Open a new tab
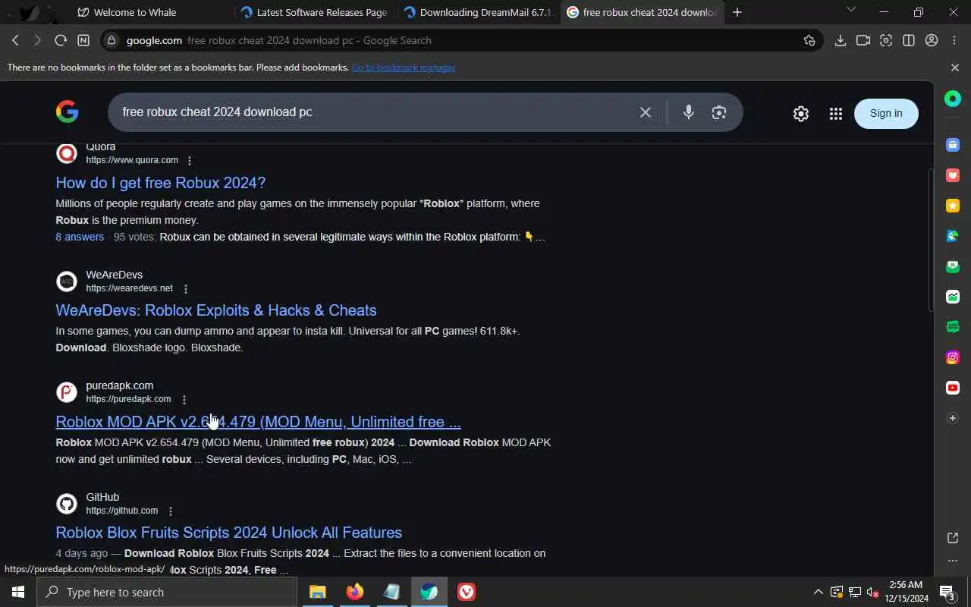 pos(737,12)
